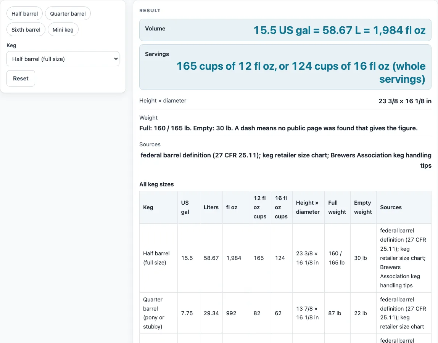Click the 'fl oz' column header
This screenshot has height=343, width=438.
tap(236, 207)
